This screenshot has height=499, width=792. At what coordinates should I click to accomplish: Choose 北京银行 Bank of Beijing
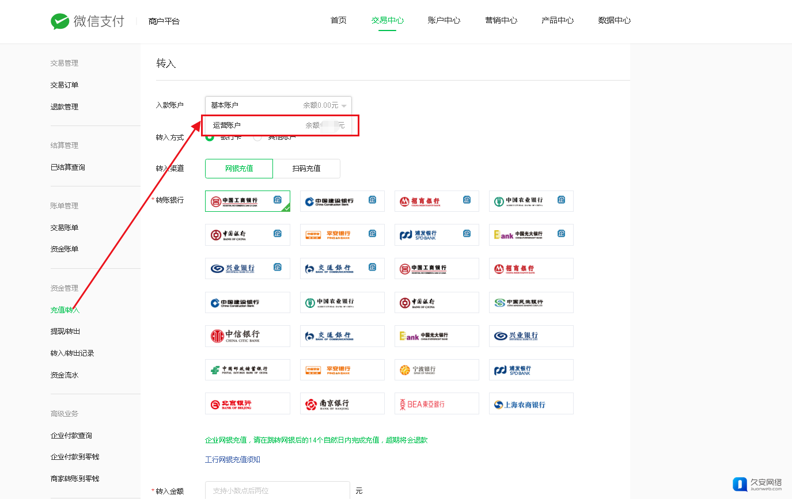[x=248, y=403]
